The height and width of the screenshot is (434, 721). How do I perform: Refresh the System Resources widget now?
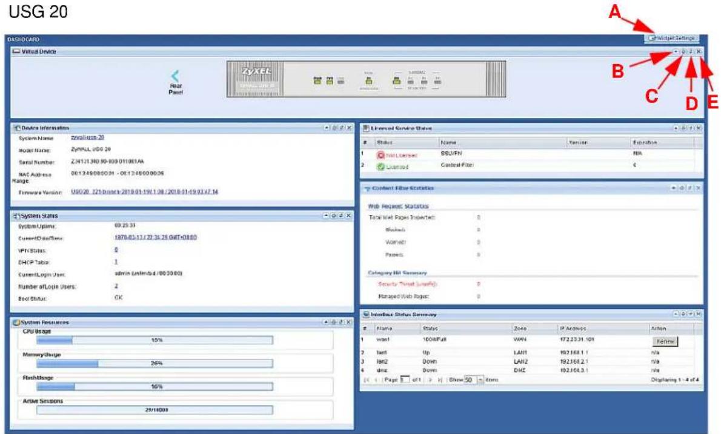pyautogui.click(x=341, y=323)
